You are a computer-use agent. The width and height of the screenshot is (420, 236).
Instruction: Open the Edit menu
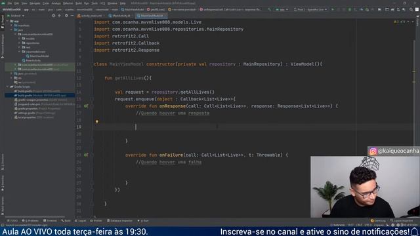click(16, 3)
